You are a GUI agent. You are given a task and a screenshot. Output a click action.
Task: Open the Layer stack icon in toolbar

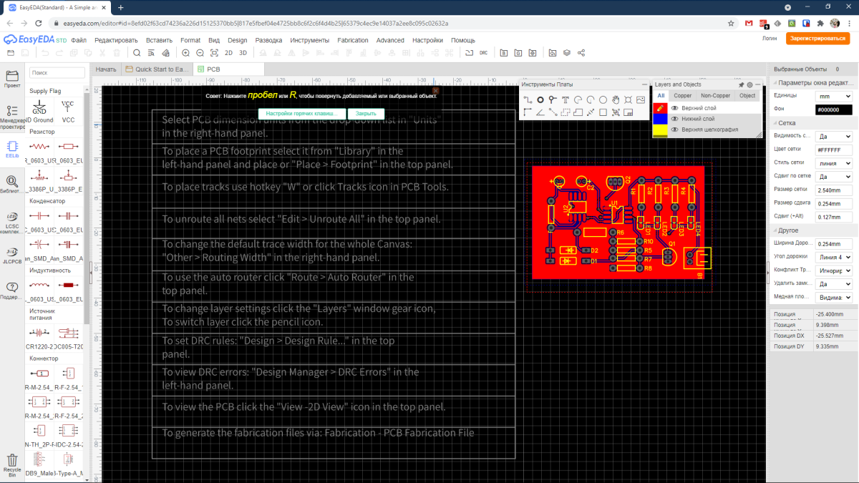(x=566, y=53)
